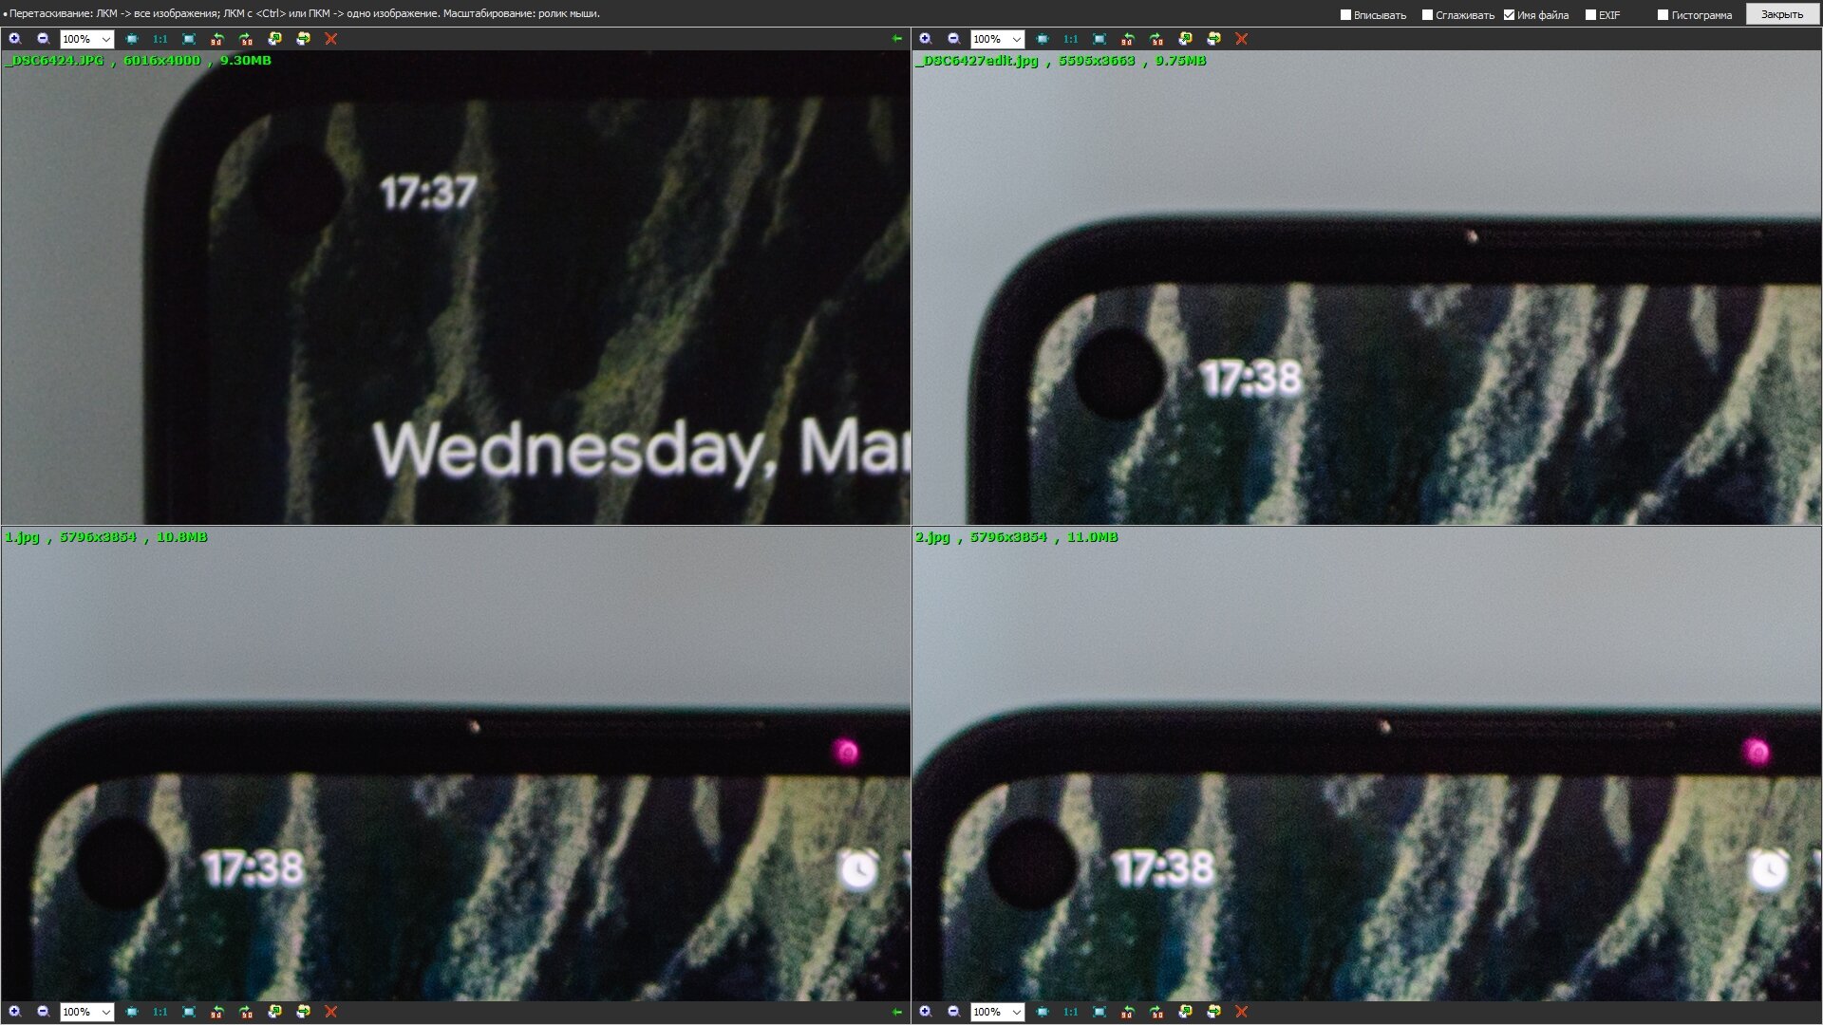The width and height of the screenshot is (1823, 1025).
Task: Uncheck the Имя файла checkbox
Action: point(1509,14)
